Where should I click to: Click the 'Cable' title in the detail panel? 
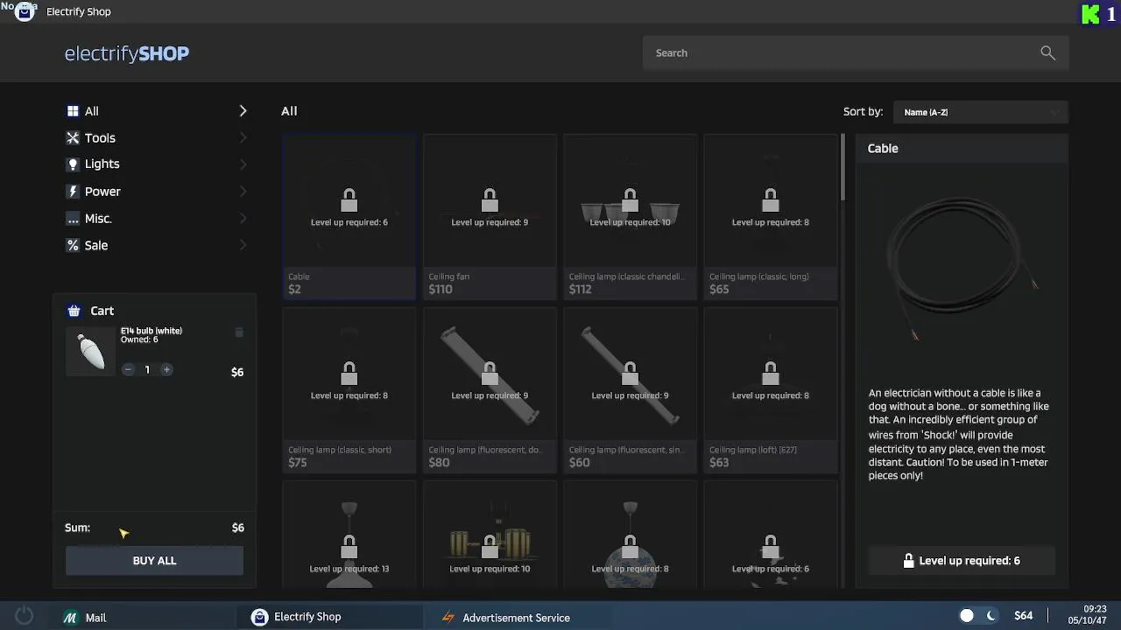point(883,149)
